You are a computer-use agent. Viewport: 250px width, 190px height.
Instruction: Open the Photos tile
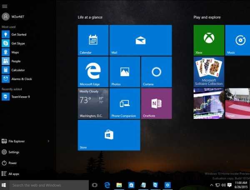click(x=125, y=72)
